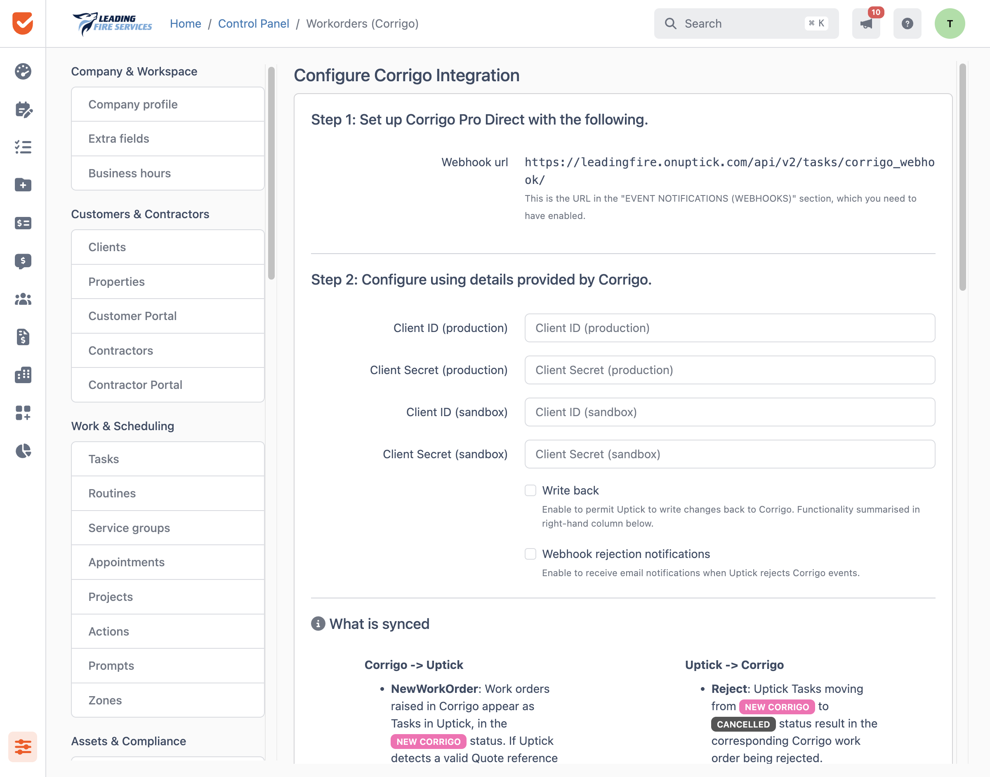Go to Home breadcrumb link
This screenshot has height=777, width=990.
coord(186,24)
